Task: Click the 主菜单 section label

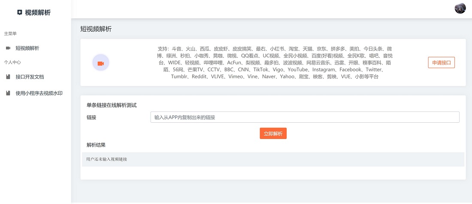Action: click(x=10, y=33)
